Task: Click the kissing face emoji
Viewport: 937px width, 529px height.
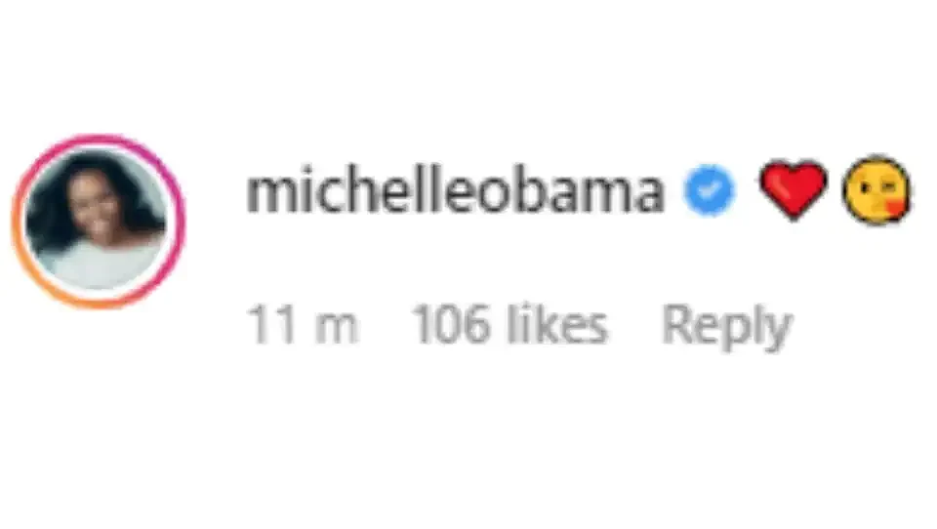Action: (876, 190)
